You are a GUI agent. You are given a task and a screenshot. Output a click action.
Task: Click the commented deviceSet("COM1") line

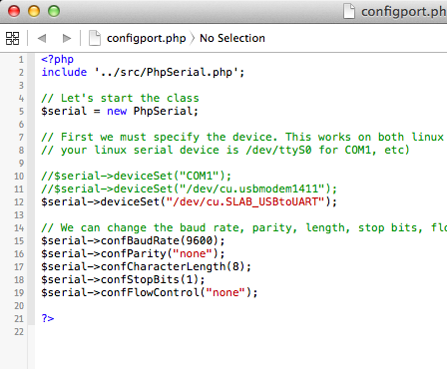point(136,176)
